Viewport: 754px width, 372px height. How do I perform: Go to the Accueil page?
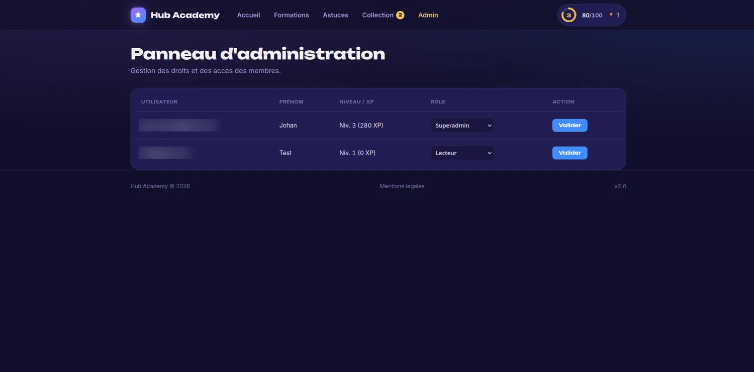coord(249,15)
